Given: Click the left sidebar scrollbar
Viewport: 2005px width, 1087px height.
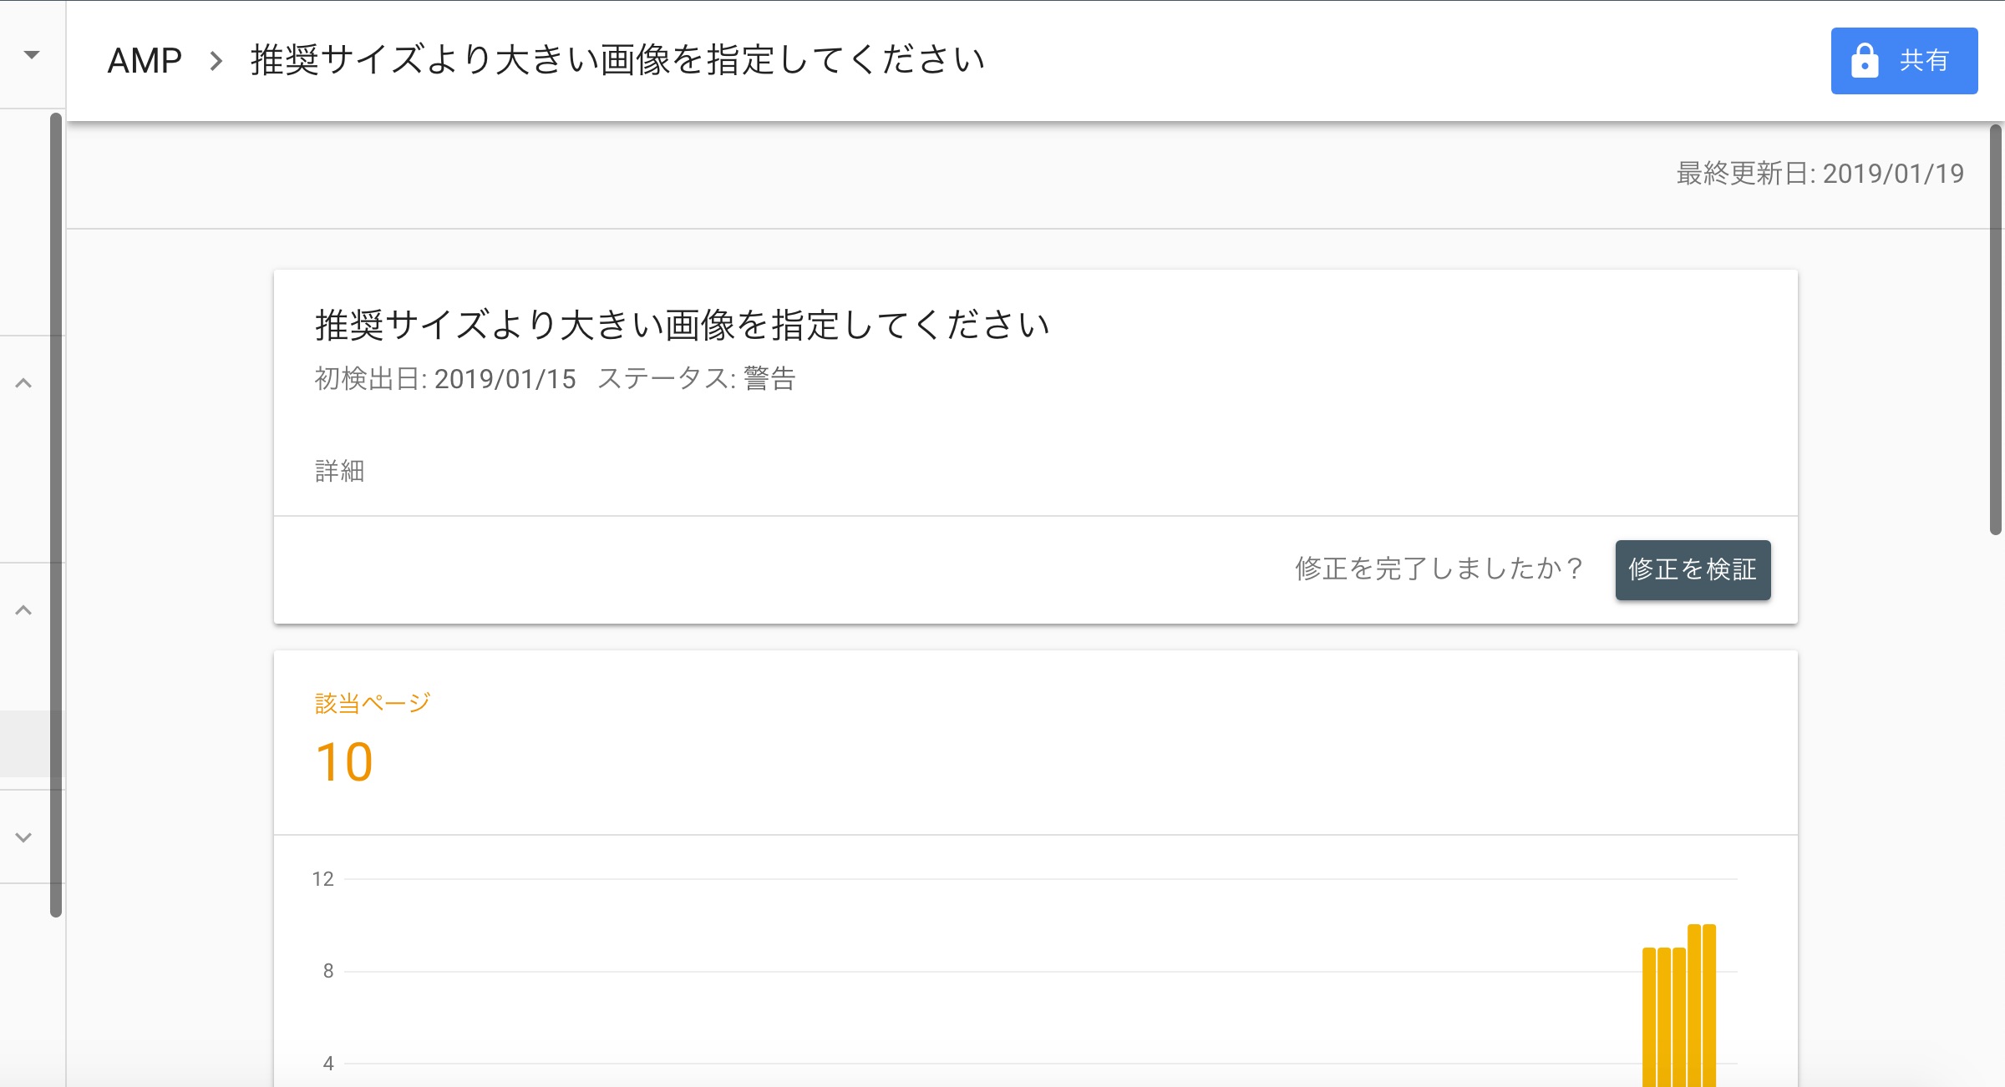Looking at the screenshot, I should [56, 513].
